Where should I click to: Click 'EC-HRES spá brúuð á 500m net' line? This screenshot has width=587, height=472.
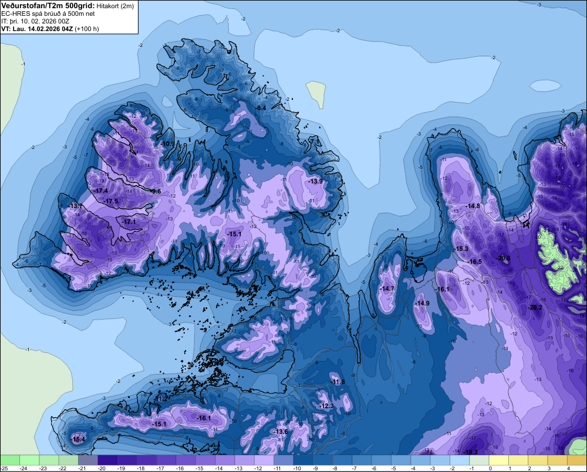48,14
